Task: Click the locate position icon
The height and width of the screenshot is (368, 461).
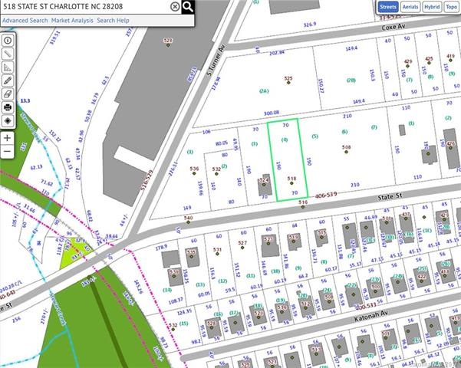Action: click(8, 121)
